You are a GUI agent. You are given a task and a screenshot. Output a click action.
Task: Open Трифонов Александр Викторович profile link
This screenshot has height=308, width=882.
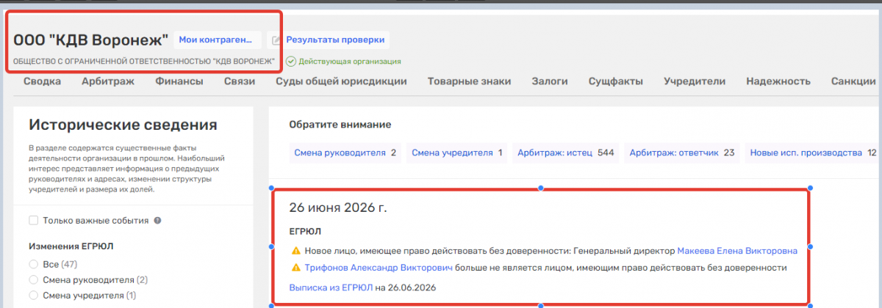[379, 268]
